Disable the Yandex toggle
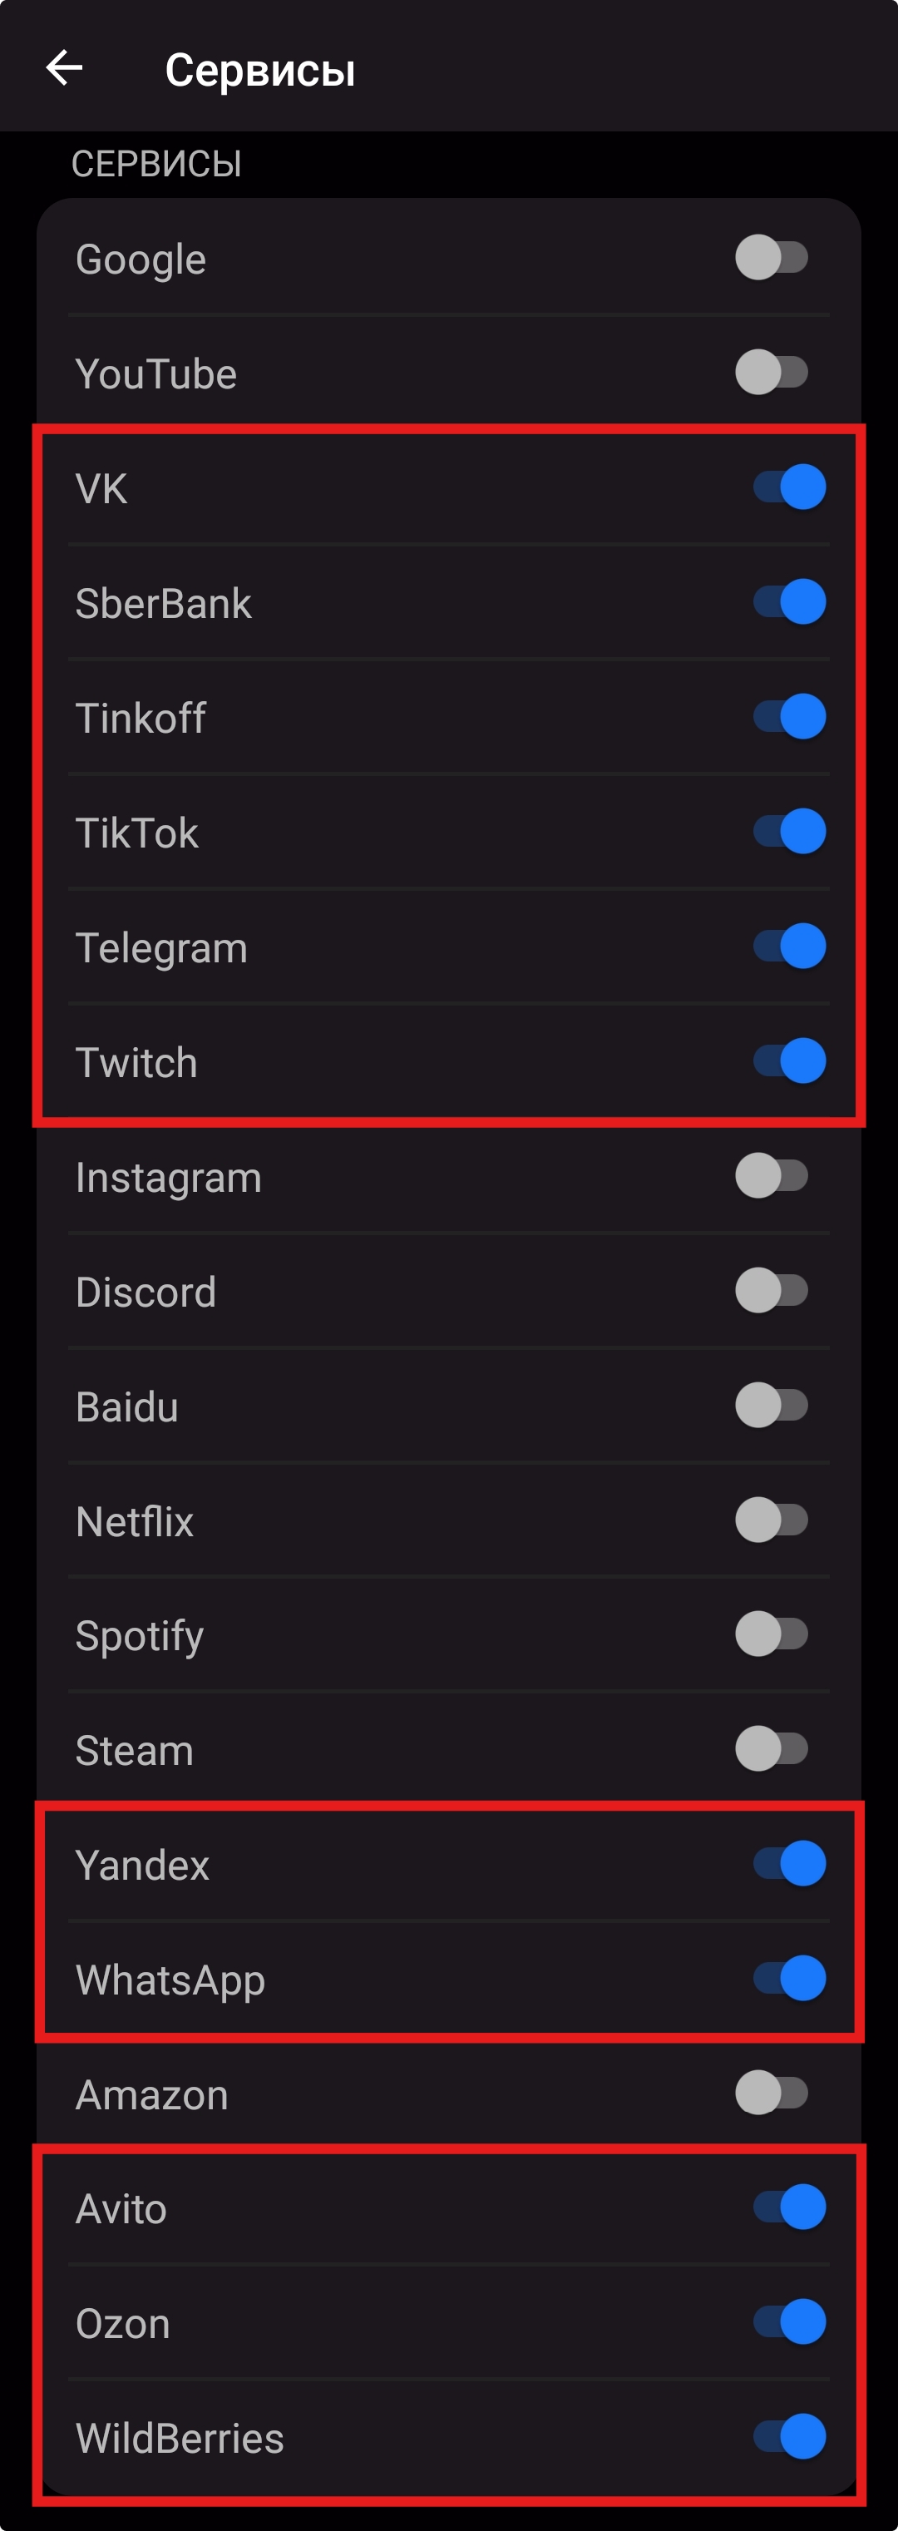Image resolution: width=898 pixels, height=2531 pixels. 789,1865
